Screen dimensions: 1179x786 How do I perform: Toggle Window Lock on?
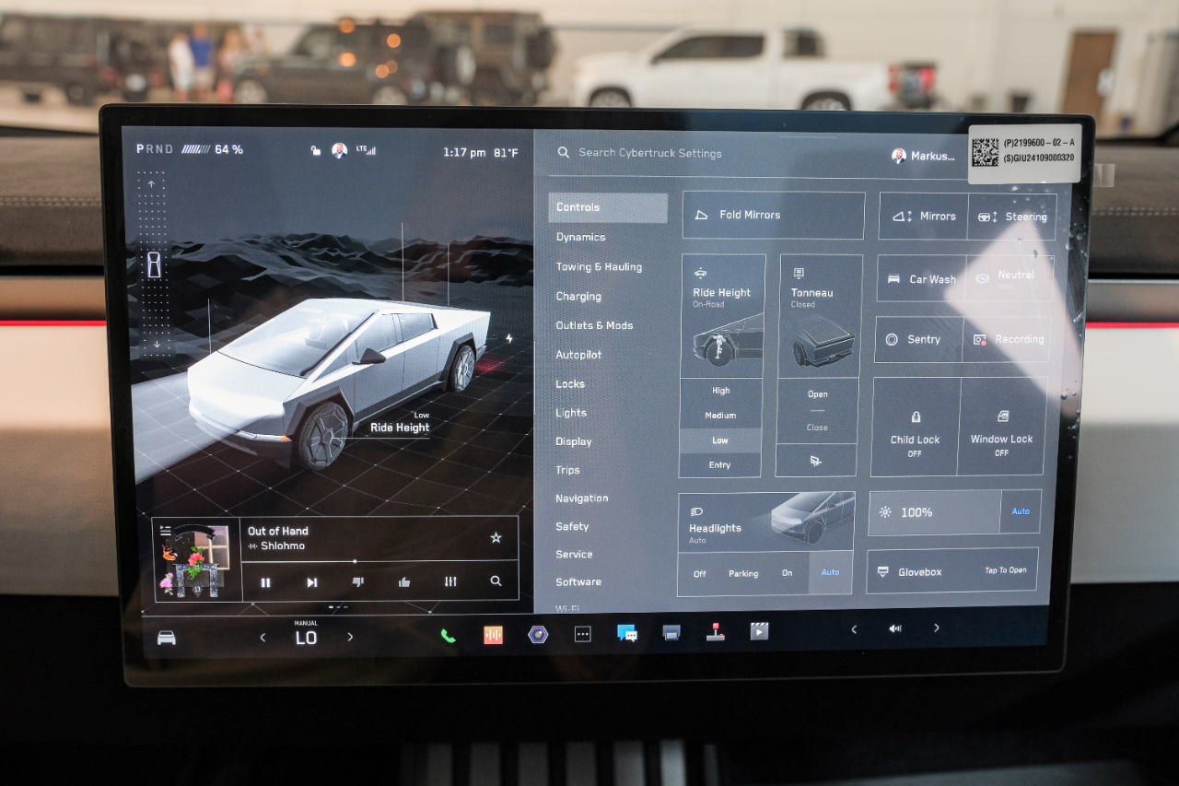point(1001,428)
